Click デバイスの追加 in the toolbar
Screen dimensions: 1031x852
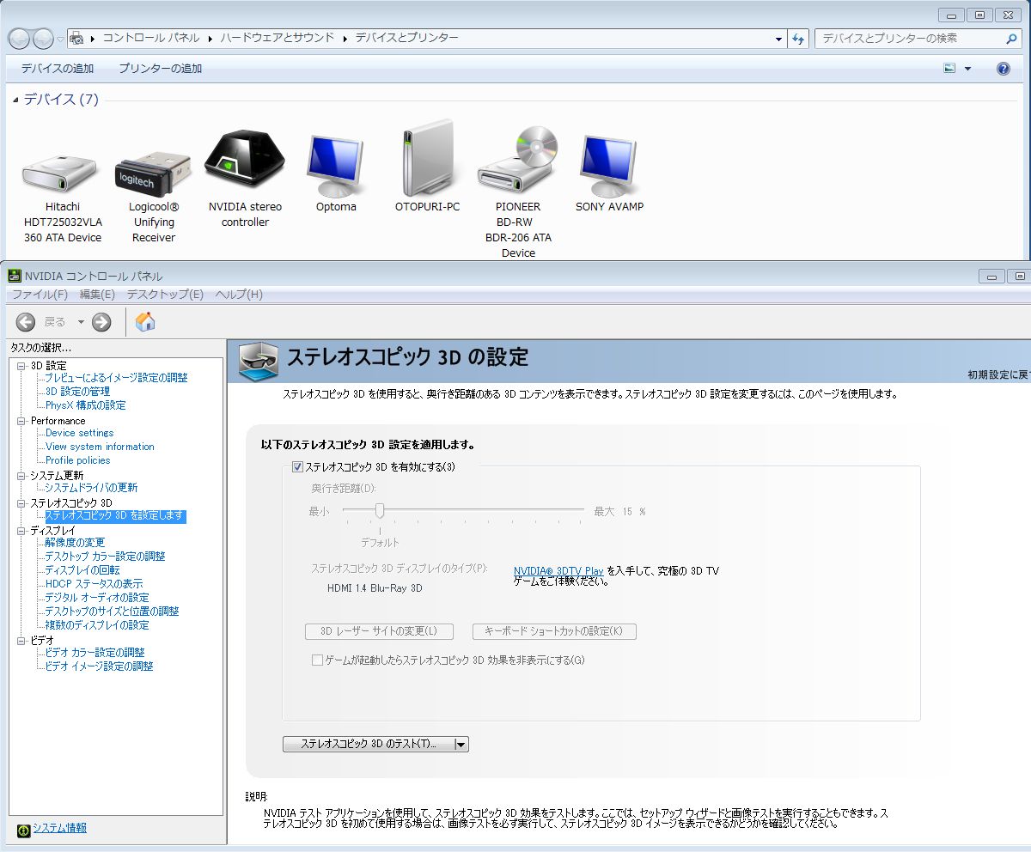tap(58, 69)
